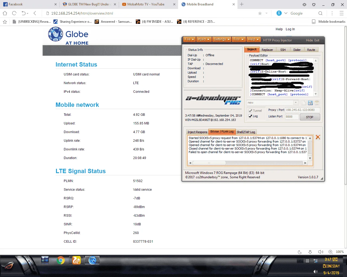Switch to the Facebook browser tab
This screenshot has width=347, height=277.
[x=29, y=4]
